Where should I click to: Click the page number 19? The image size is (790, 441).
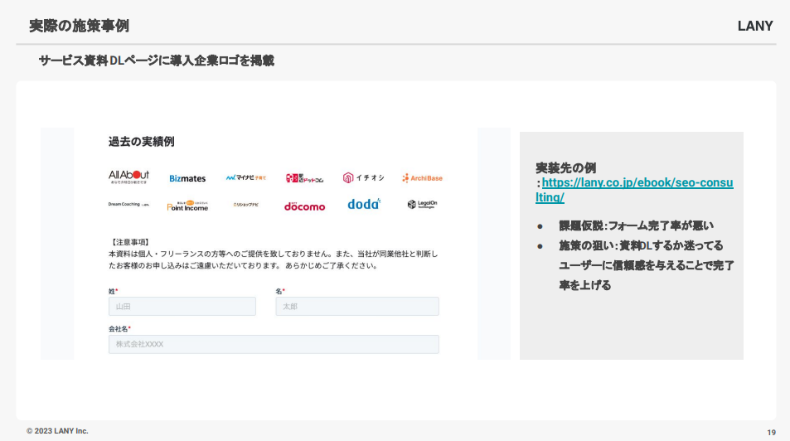(772, 433)
